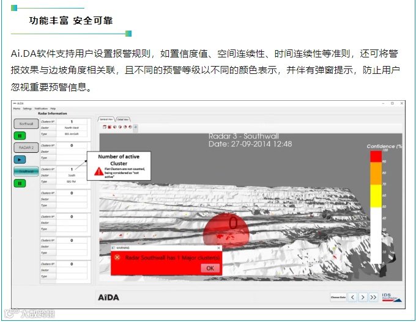Image resolution: width=416 pixels, height=322 pixels.
Task: Select the RADAR 2 button
Action: pyautogui.click(x=26, y=148)
